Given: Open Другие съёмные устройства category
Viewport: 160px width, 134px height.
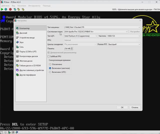Looking at the screenshot, I should click(x=31, y=70).
